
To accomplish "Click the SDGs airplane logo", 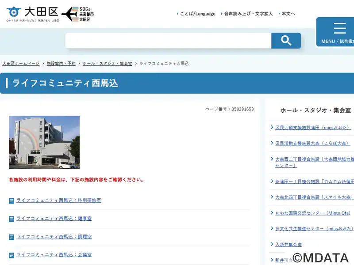I will (x=78, y=14).
